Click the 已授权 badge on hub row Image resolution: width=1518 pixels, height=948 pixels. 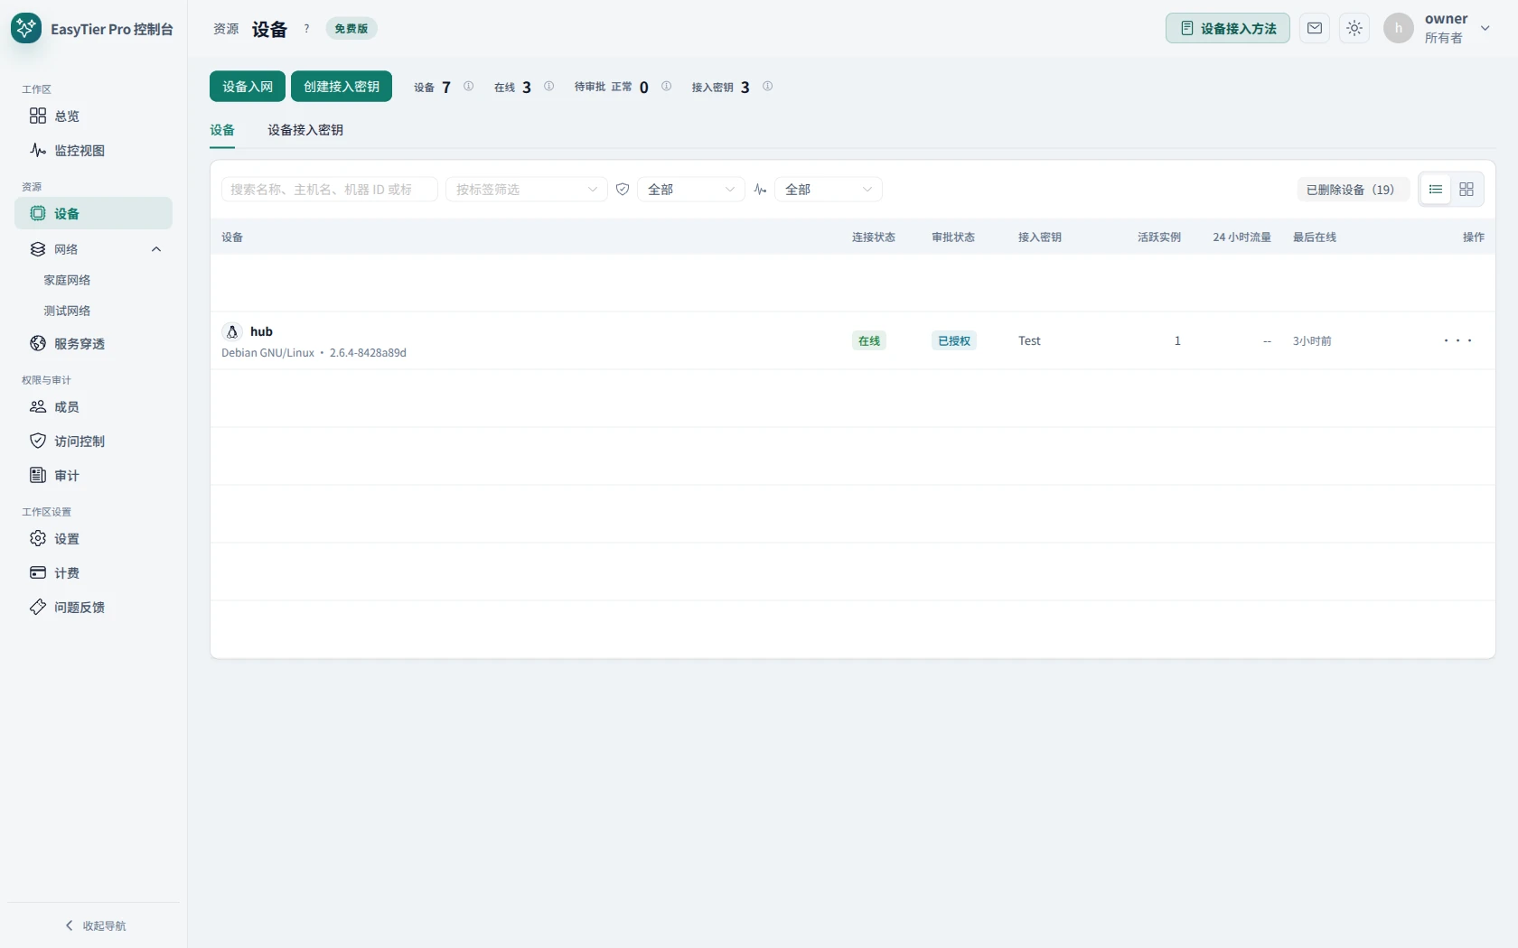[x=954, y=340]
